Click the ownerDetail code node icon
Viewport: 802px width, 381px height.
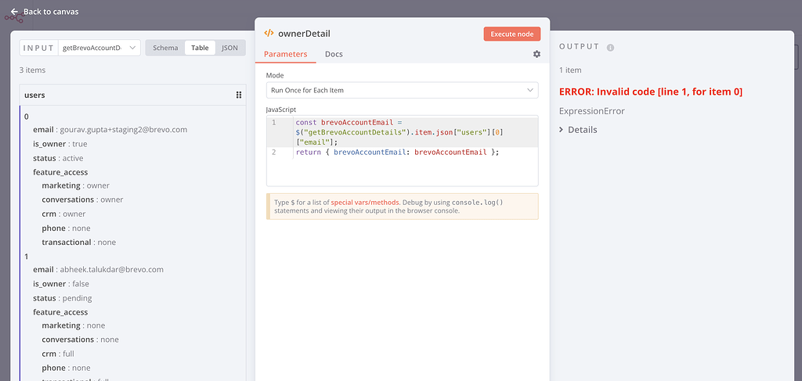coord(269,34)
